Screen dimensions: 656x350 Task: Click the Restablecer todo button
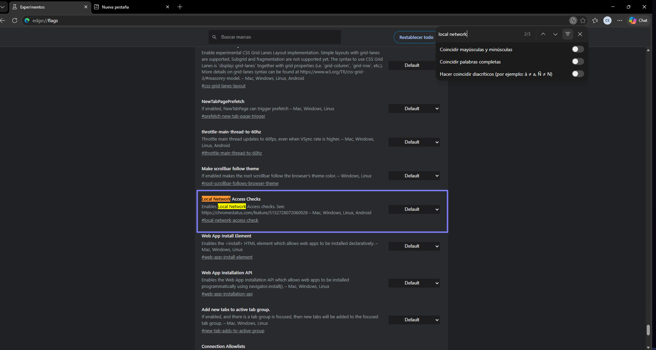tap(416, 37)
